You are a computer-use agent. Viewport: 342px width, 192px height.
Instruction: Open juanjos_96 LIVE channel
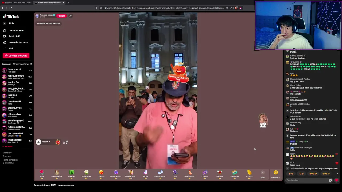click(17, 83)
